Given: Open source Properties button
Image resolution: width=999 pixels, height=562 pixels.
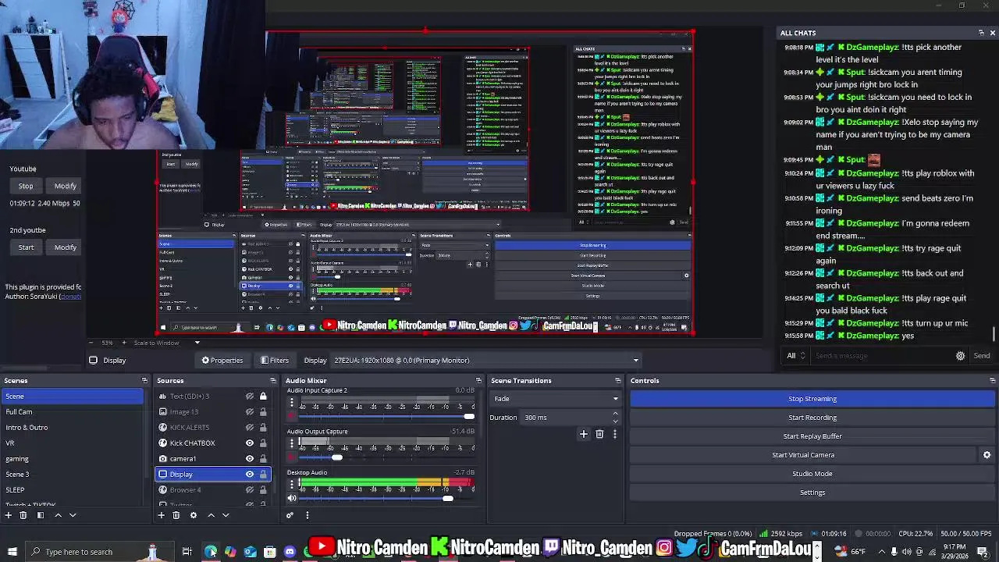Looking at the screenshot, I should coord(222,361).
